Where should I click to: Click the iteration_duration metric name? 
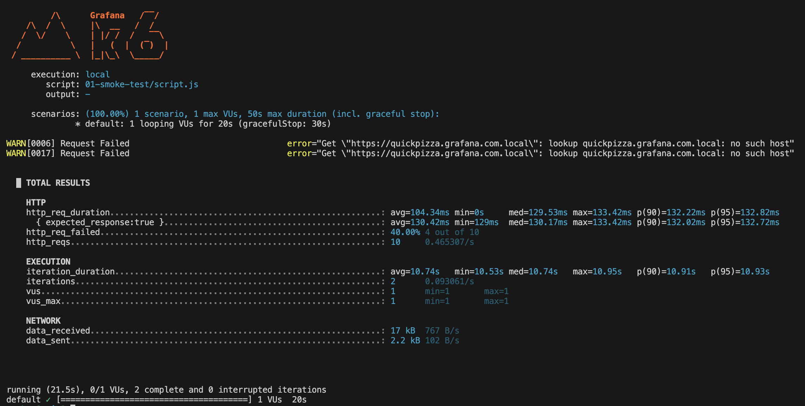[70, 272]
